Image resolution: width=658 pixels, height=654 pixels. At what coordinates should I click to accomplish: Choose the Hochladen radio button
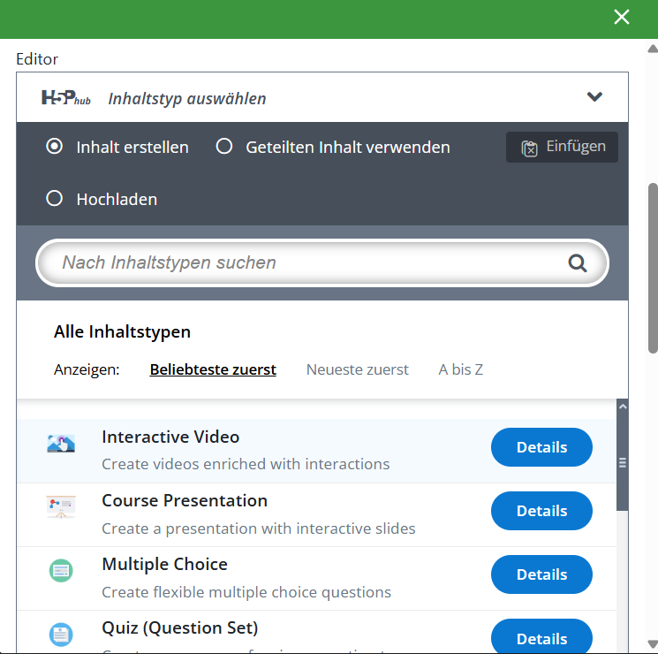pyautogui.click(x=55, y=199)
